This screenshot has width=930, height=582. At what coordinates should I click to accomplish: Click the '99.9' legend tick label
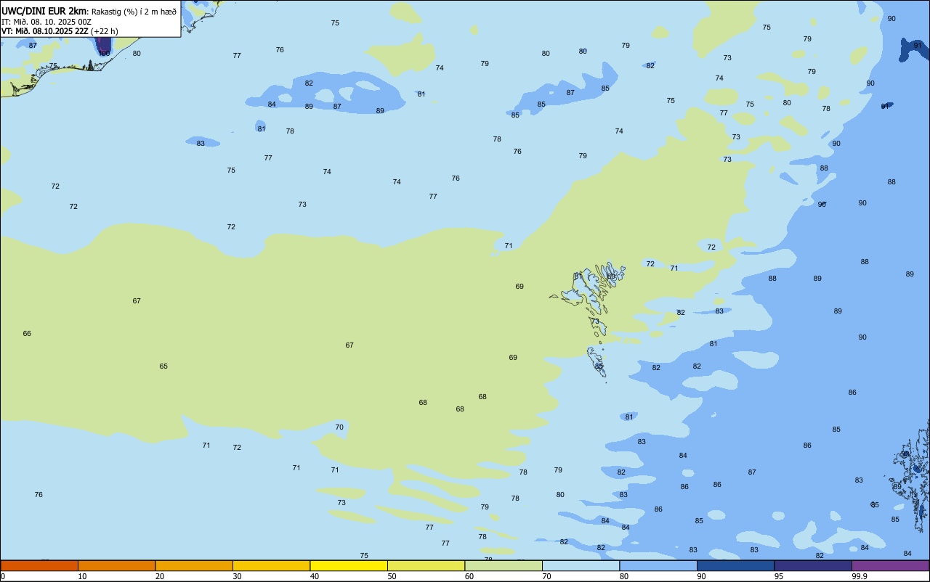click(860, 576)
